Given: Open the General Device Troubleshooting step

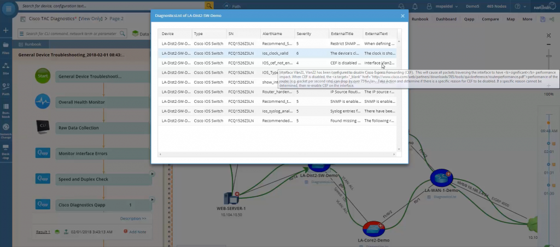Looking at the screenshot, I should pyautogui.click(x=103, y=77).
